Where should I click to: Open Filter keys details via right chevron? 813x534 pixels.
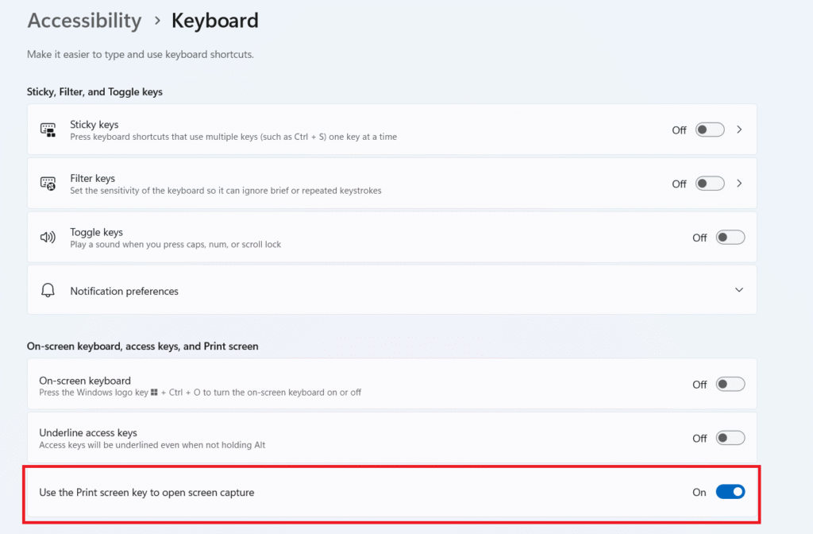739,184
